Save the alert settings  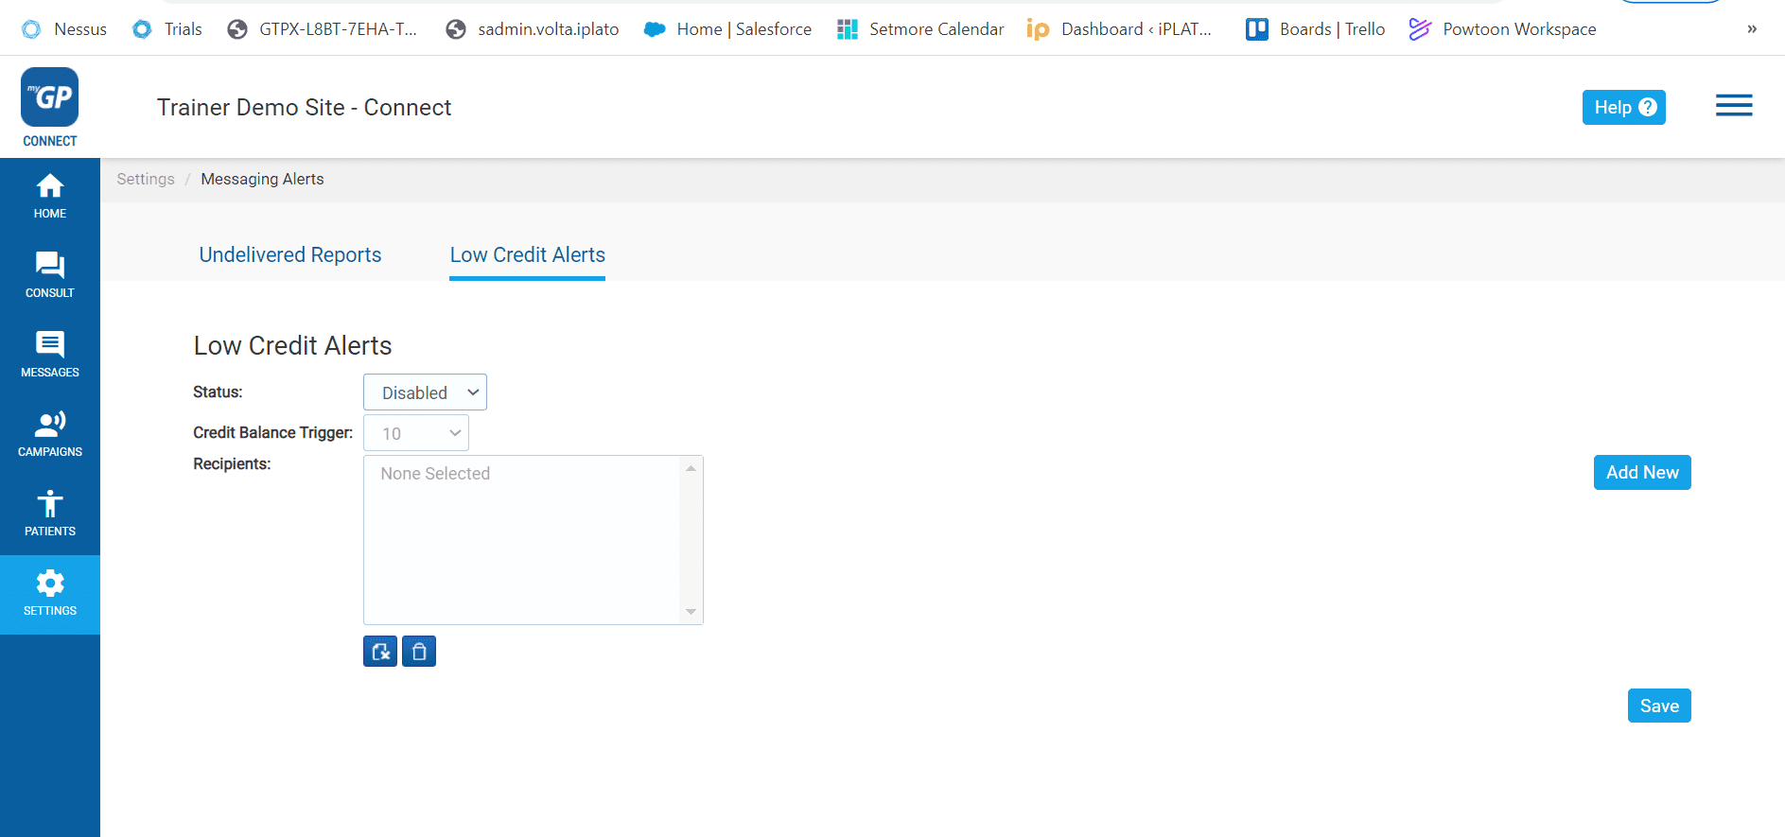[1659, 706]
